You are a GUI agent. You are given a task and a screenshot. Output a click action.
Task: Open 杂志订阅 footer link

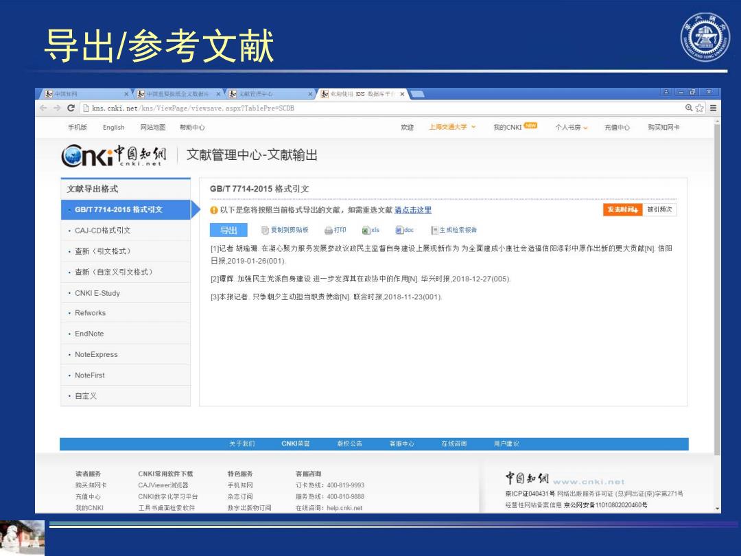(240, 497)
